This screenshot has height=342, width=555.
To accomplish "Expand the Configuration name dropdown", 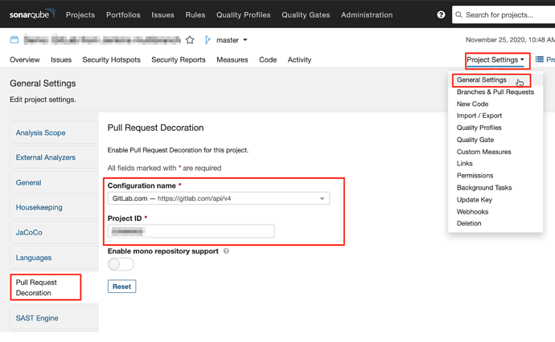I will click(322, 198).
